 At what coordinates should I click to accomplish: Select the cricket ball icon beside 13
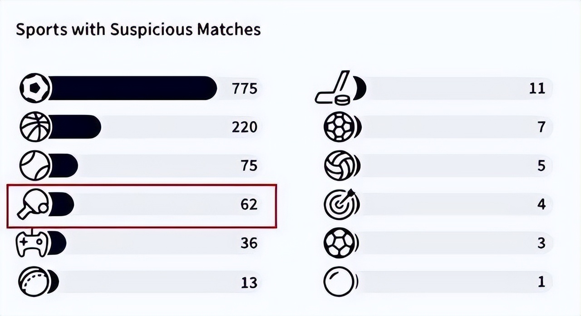pos(33,282)
